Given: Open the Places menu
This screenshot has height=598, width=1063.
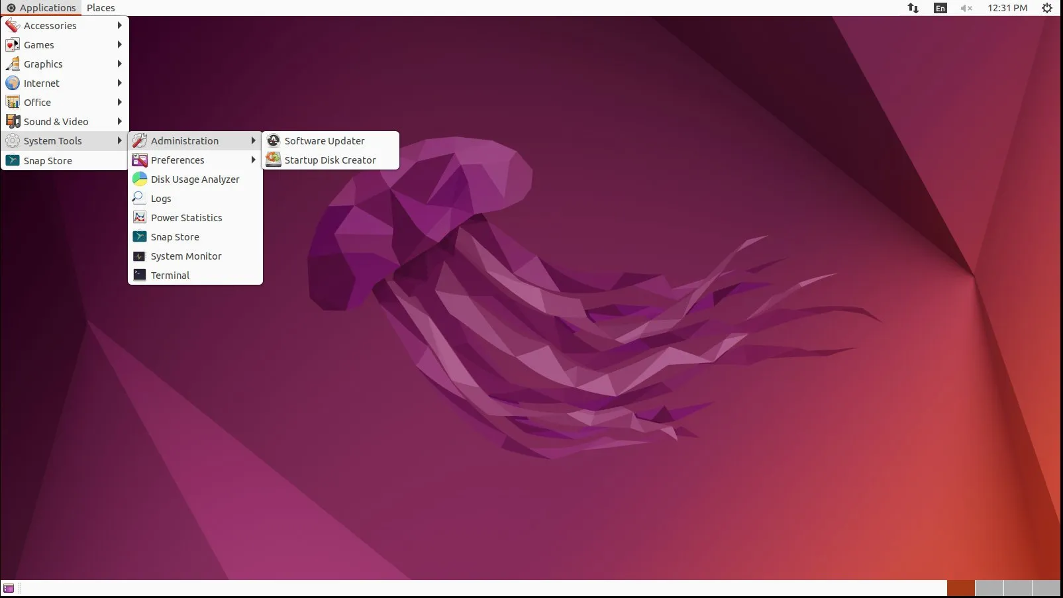Looking at the screenshot, I should tap(101, 7).
